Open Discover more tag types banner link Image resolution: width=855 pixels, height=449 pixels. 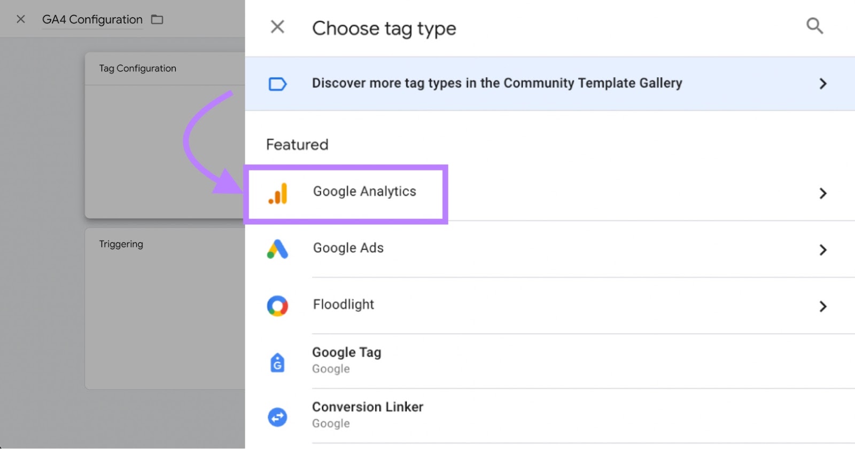click(497, 83)
